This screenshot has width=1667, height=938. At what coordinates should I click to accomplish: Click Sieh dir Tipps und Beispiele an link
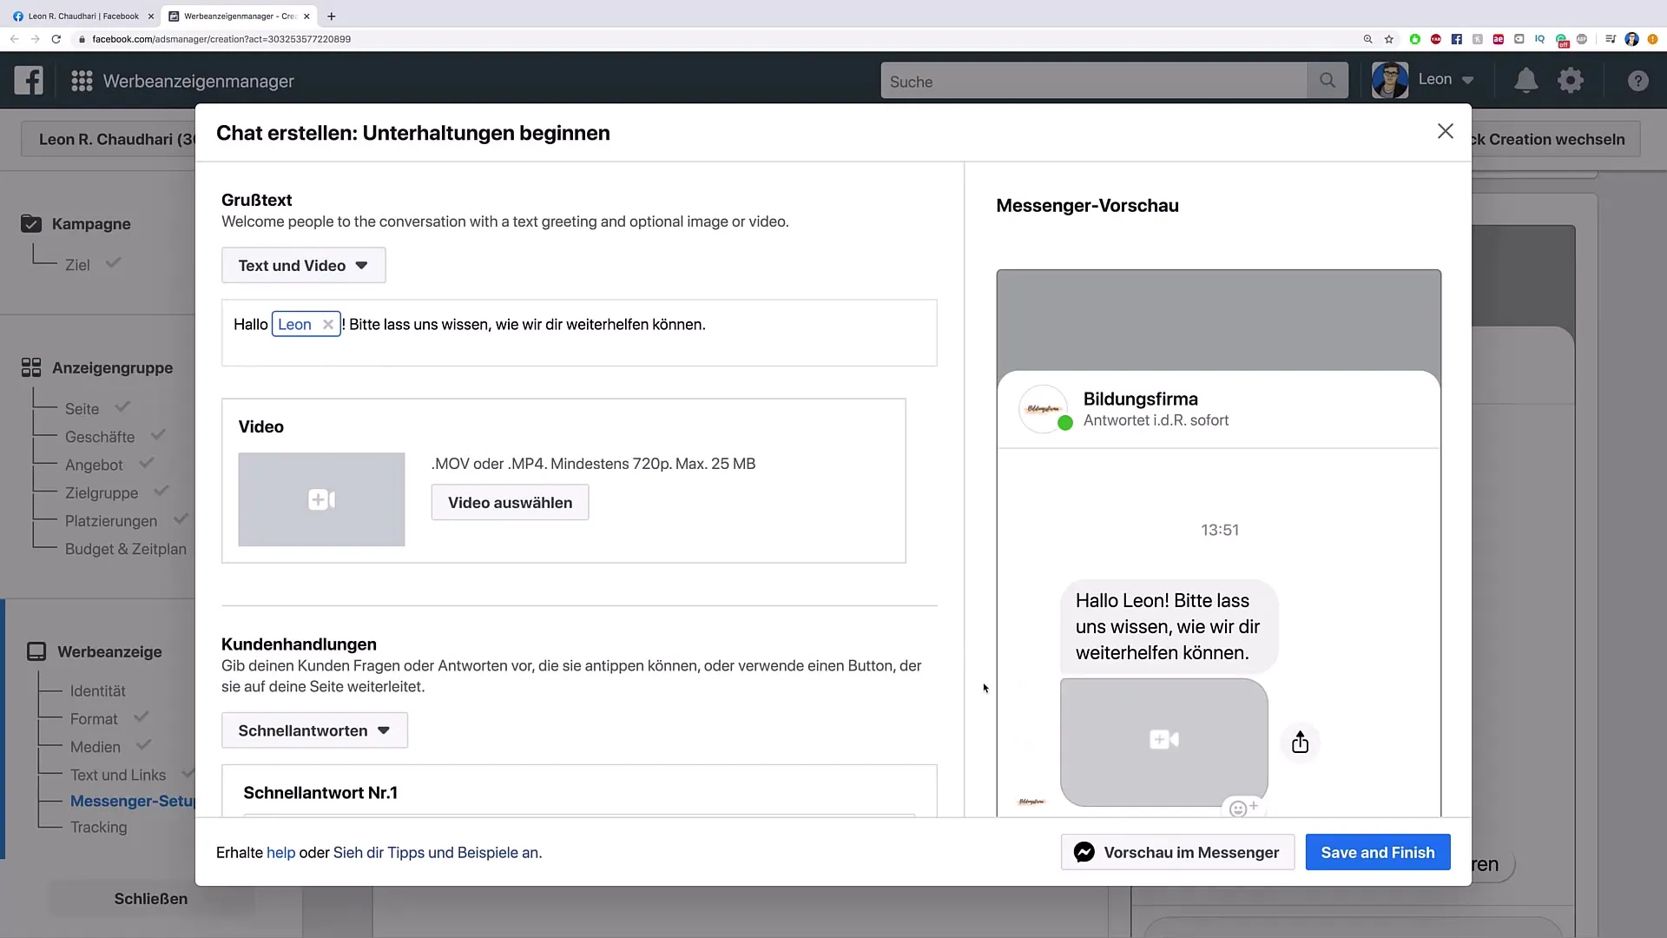[x=436, y=852]
